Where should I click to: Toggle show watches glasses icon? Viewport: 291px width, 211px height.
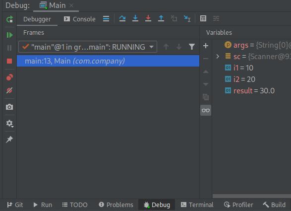206,110
